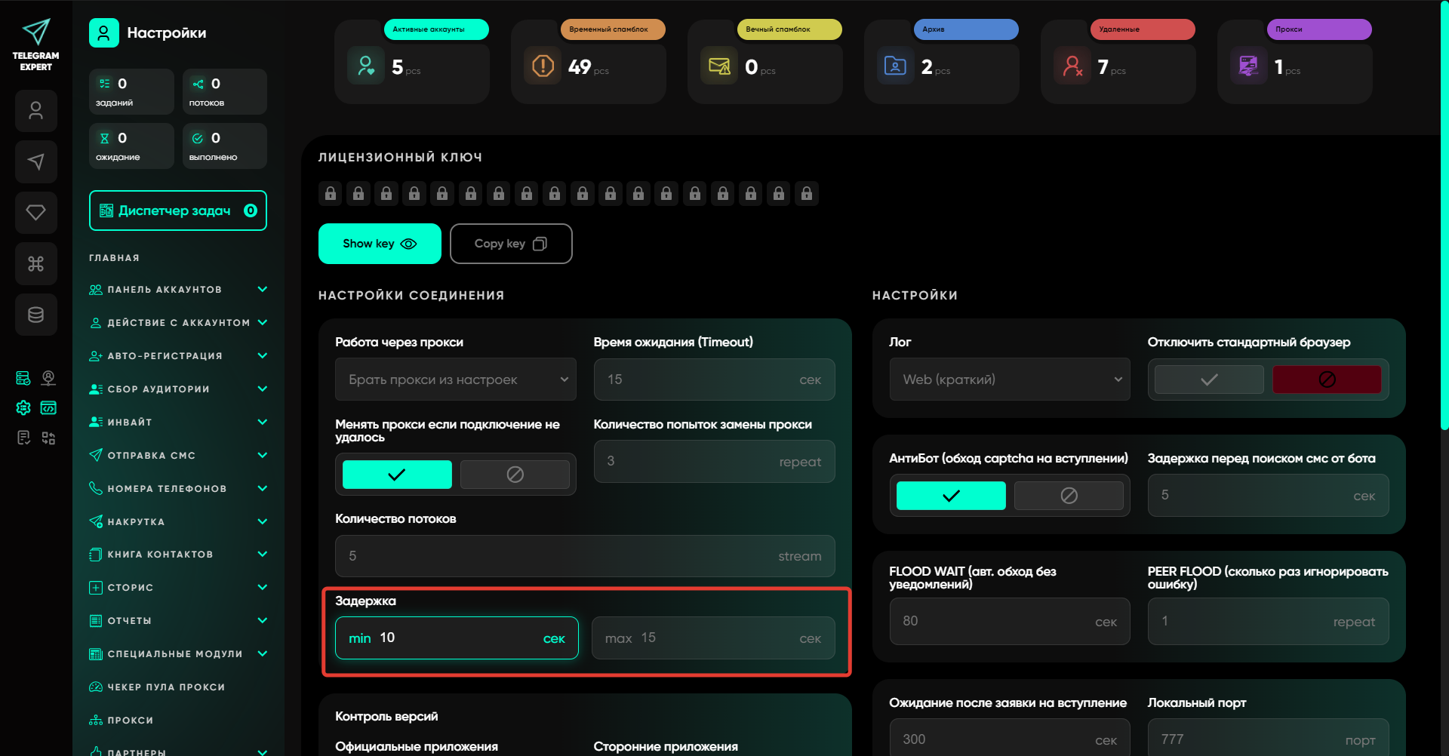The image size is (1449, 756).
Task: Click the database sidebar icon
Action: click(36, 315)
